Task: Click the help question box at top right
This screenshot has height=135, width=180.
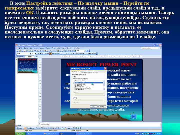Action: click(x=149, y=48)
